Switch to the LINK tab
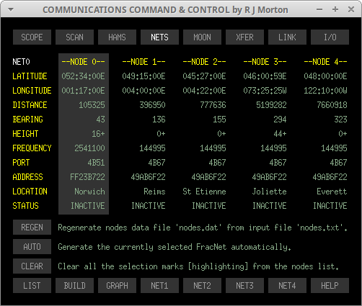Screen dimensions: 362x306 [x=287, y=37]
